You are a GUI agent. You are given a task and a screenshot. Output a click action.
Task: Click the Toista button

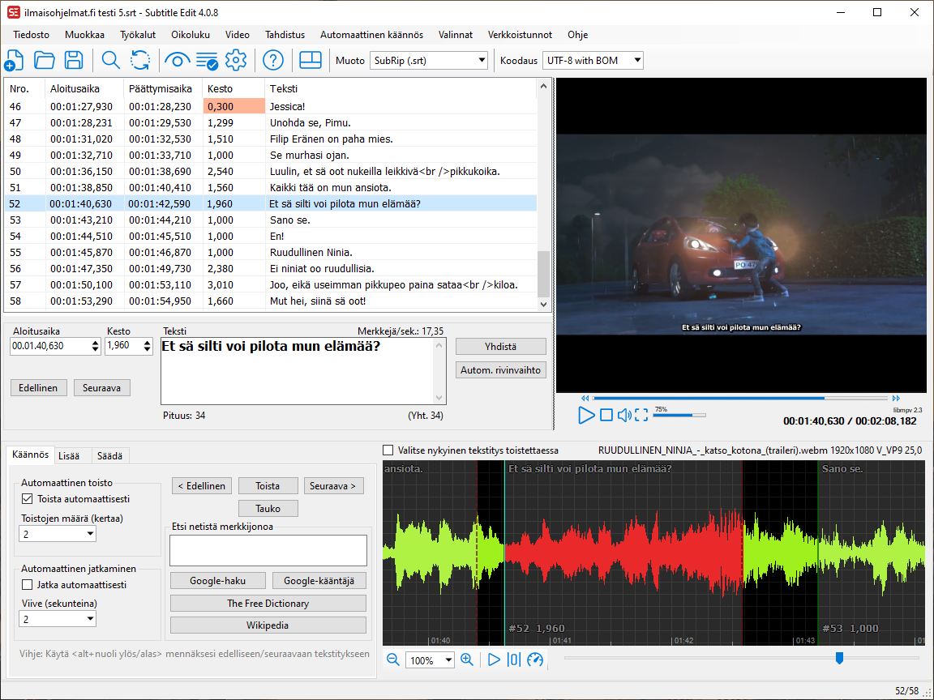point(268,486)
